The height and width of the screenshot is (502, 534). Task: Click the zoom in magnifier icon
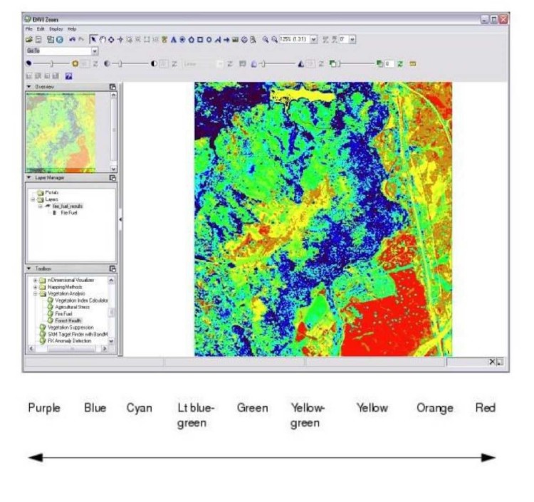tap(266, 40)
